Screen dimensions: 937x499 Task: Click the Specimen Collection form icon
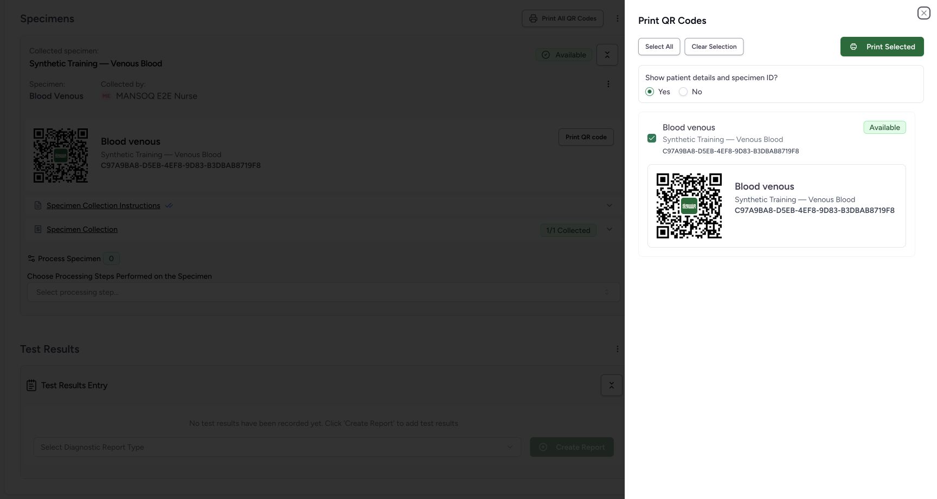[x=38, y=229]
